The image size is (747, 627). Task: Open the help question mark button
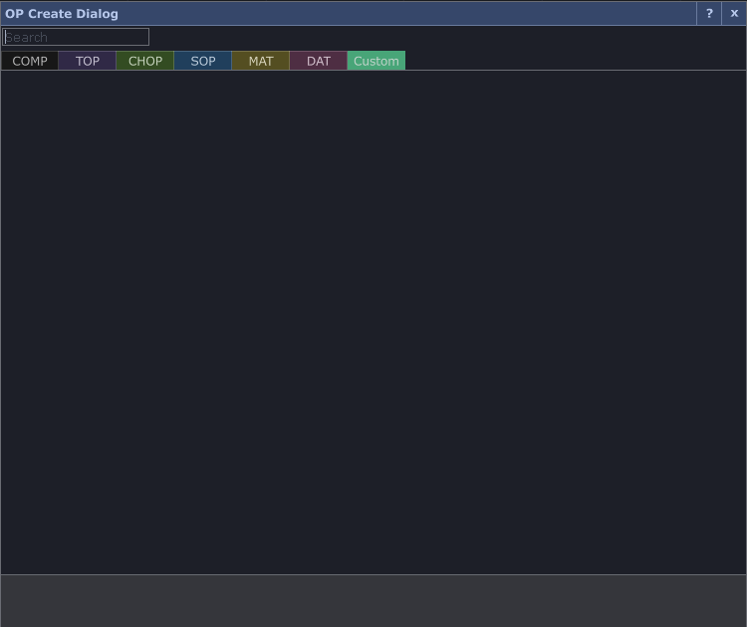[709, 14]
